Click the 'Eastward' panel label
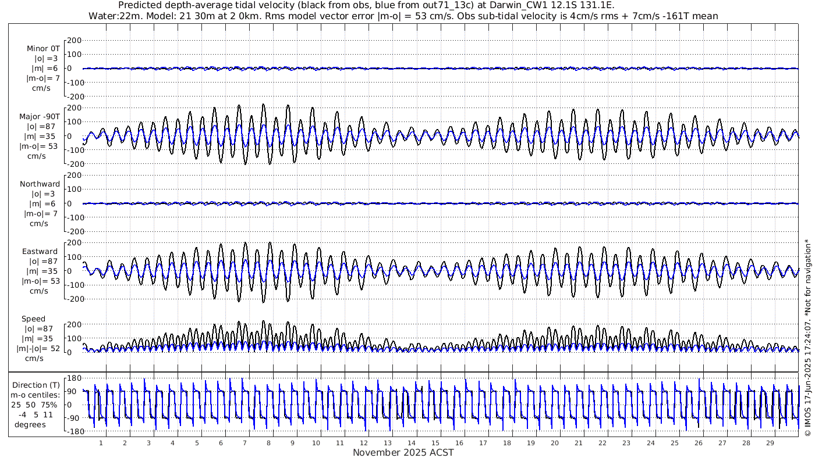 tap(40, 252)
